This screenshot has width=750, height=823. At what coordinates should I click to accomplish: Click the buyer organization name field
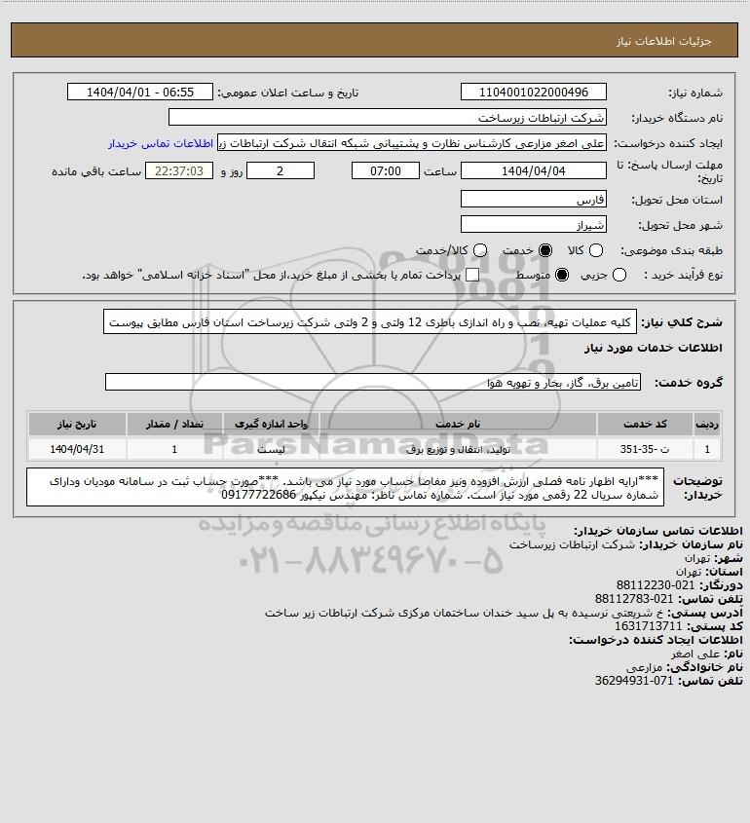coord(388,118)
